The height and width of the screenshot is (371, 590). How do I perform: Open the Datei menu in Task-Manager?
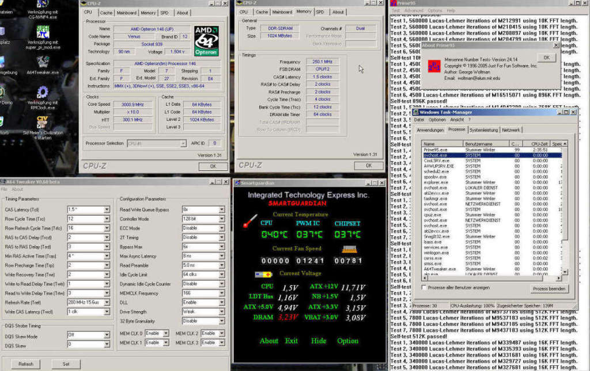click(419, 120)
